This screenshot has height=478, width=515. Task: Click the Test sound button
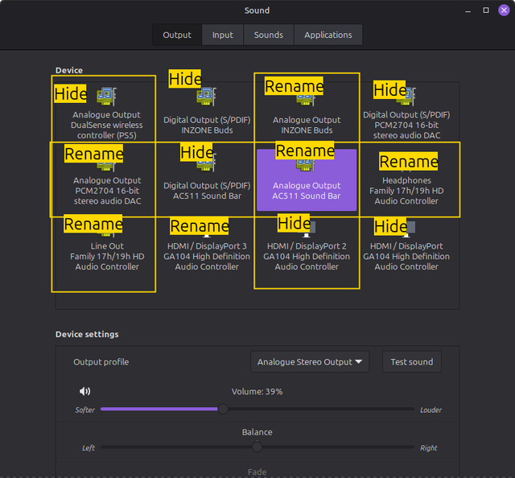412,361
